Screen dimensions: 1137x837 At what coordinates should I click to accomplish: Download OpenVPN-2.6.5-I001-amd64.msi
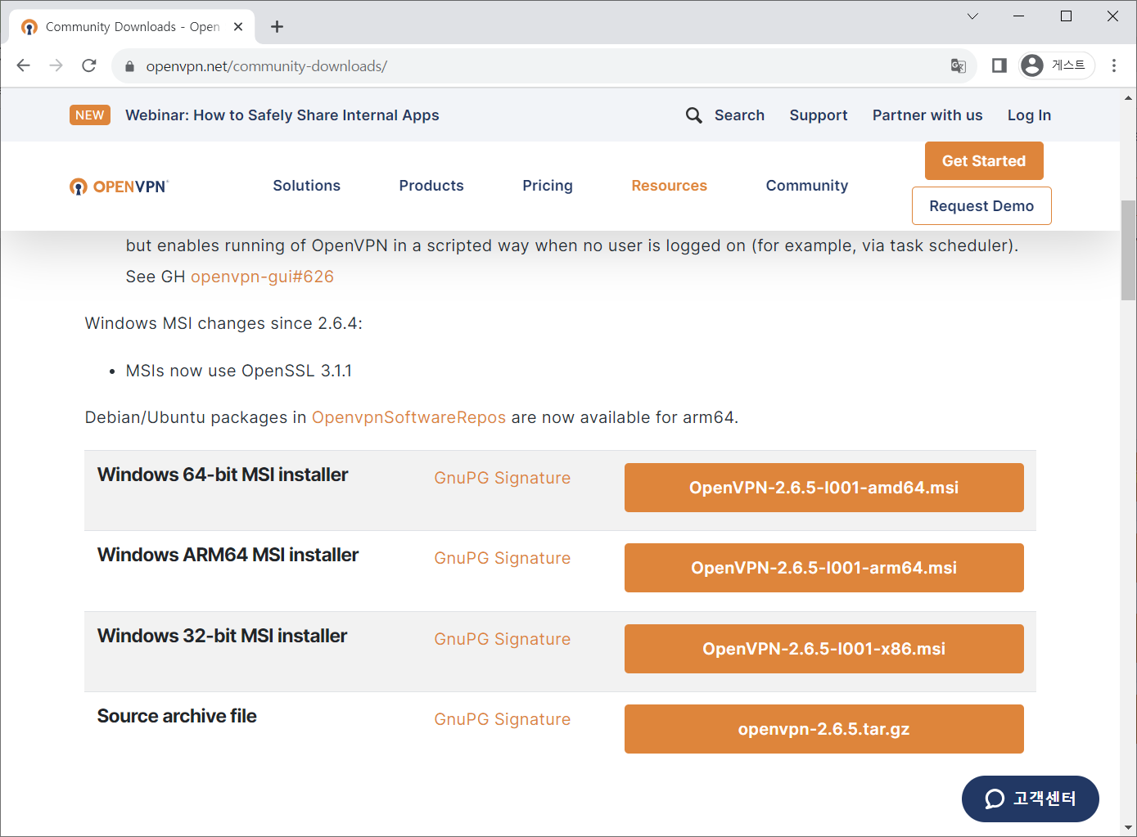coord(824,488)
